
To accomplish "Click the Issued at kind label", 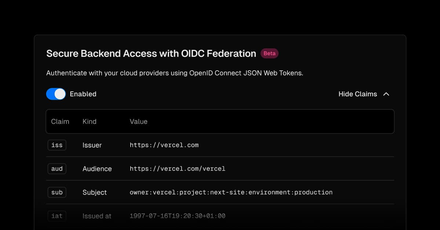I will [97, 216].
